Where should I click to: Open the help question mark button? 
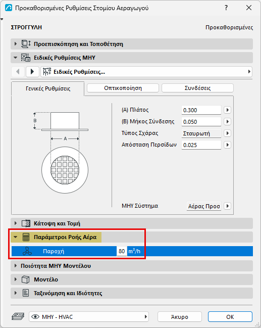click(226, 8)
